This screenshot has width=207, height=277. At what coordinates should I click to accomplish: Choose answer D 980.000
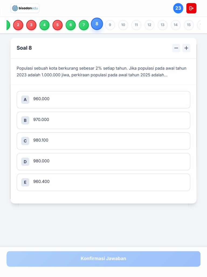[103, 162]
